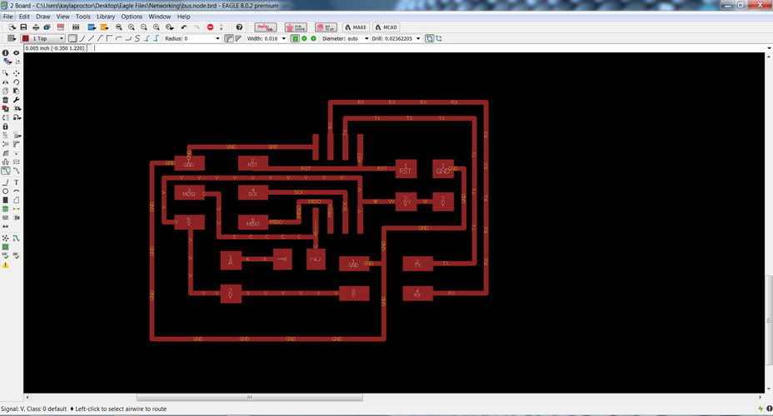
Task: Open the Window menu
Action: (160, 17)
